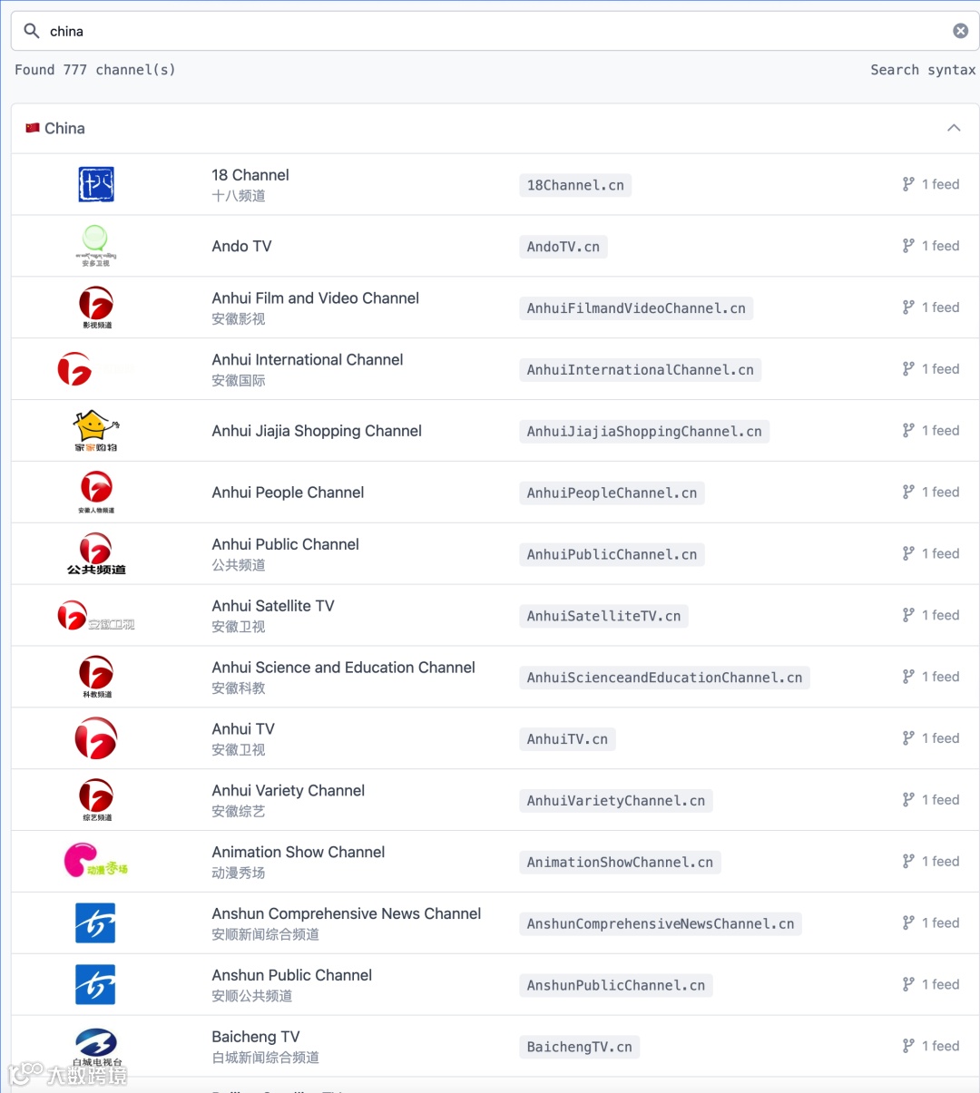This screenshot has height=1093, width=980.
Task: Click the Anhui Jiajia Shopping Channel logo
Action: tap(96, 431)
